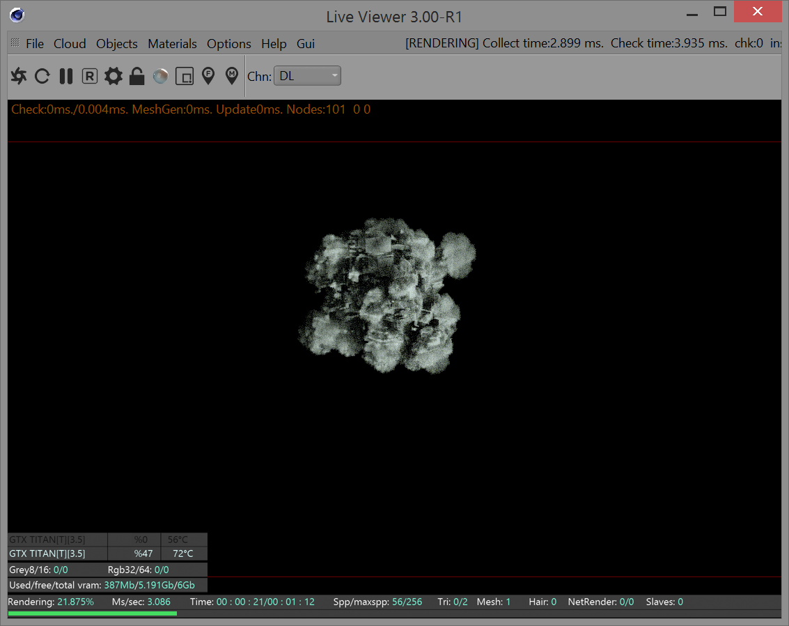This screenshot has height=626, width=789.
Task: Click the RENDERING Collect time status text
Action: point(504,43)
